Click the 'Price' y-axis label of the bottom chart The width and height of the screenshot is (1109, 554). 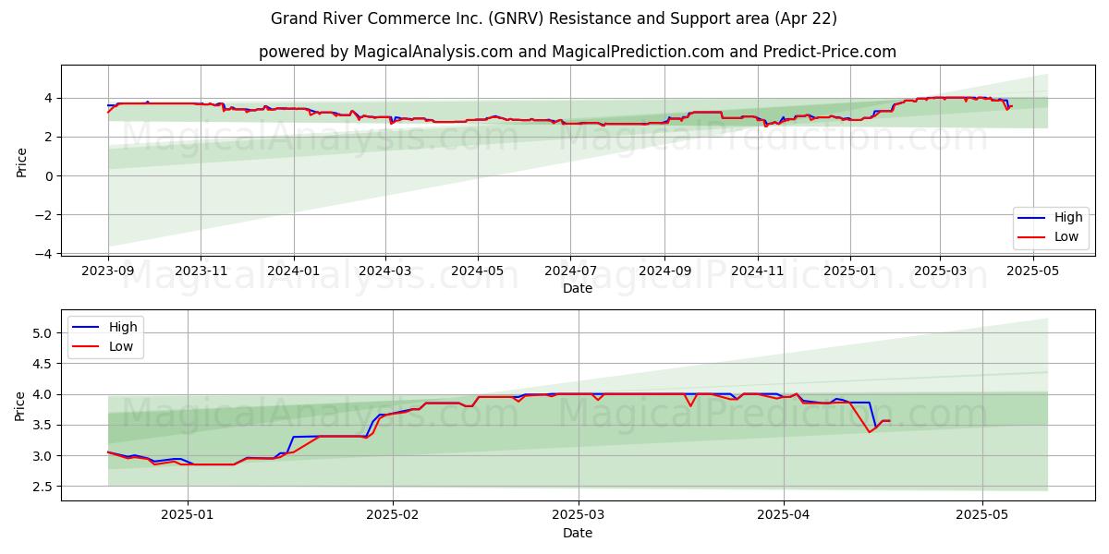pos(20,405)
